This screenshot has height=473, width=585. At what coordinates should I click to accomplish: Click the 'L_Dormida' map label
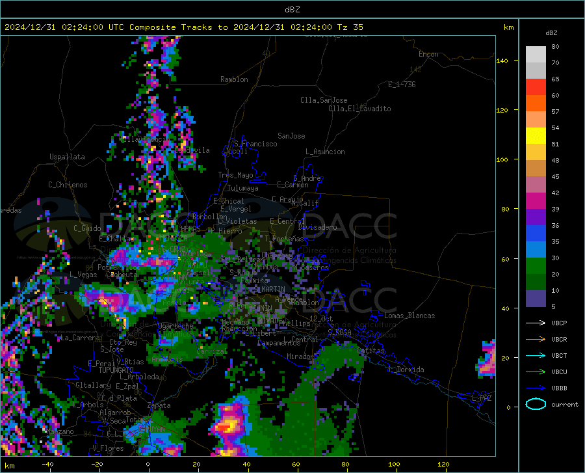click(x=406, y=370)
